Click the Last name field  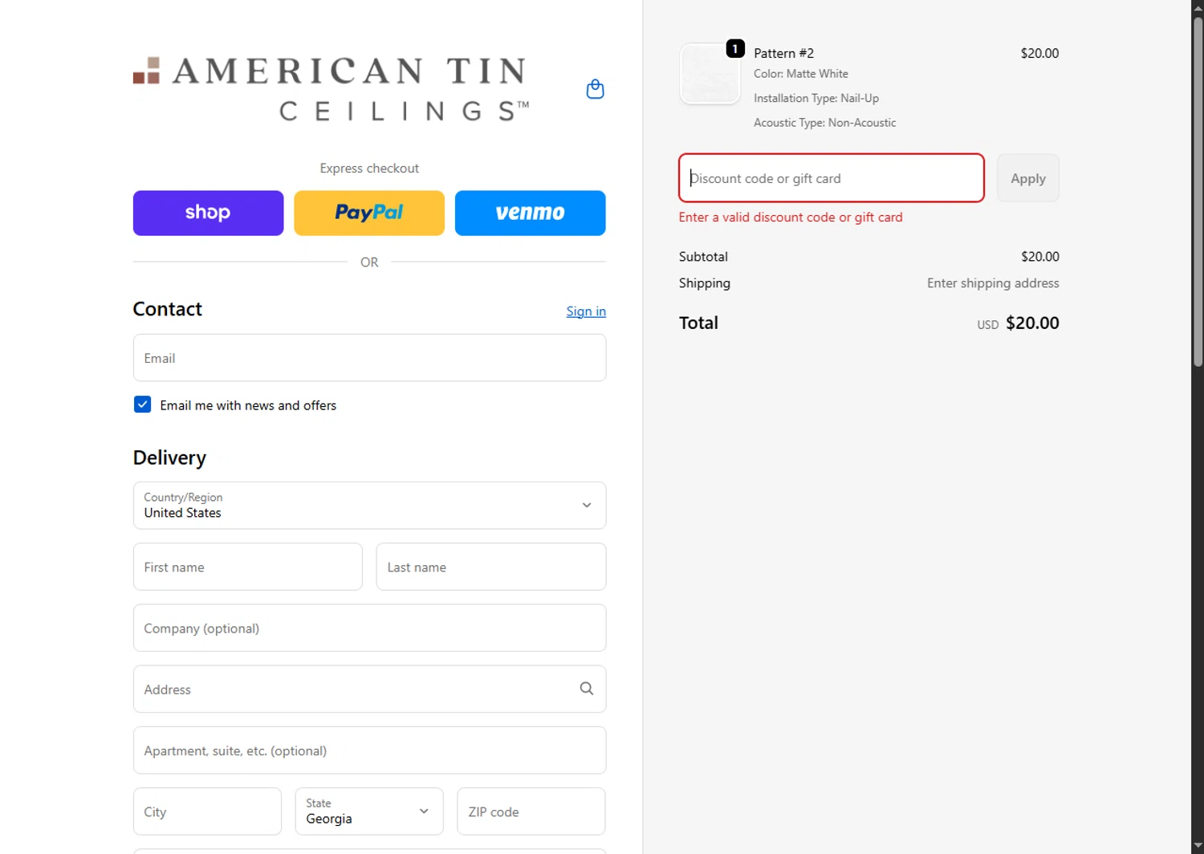point(490,567)
